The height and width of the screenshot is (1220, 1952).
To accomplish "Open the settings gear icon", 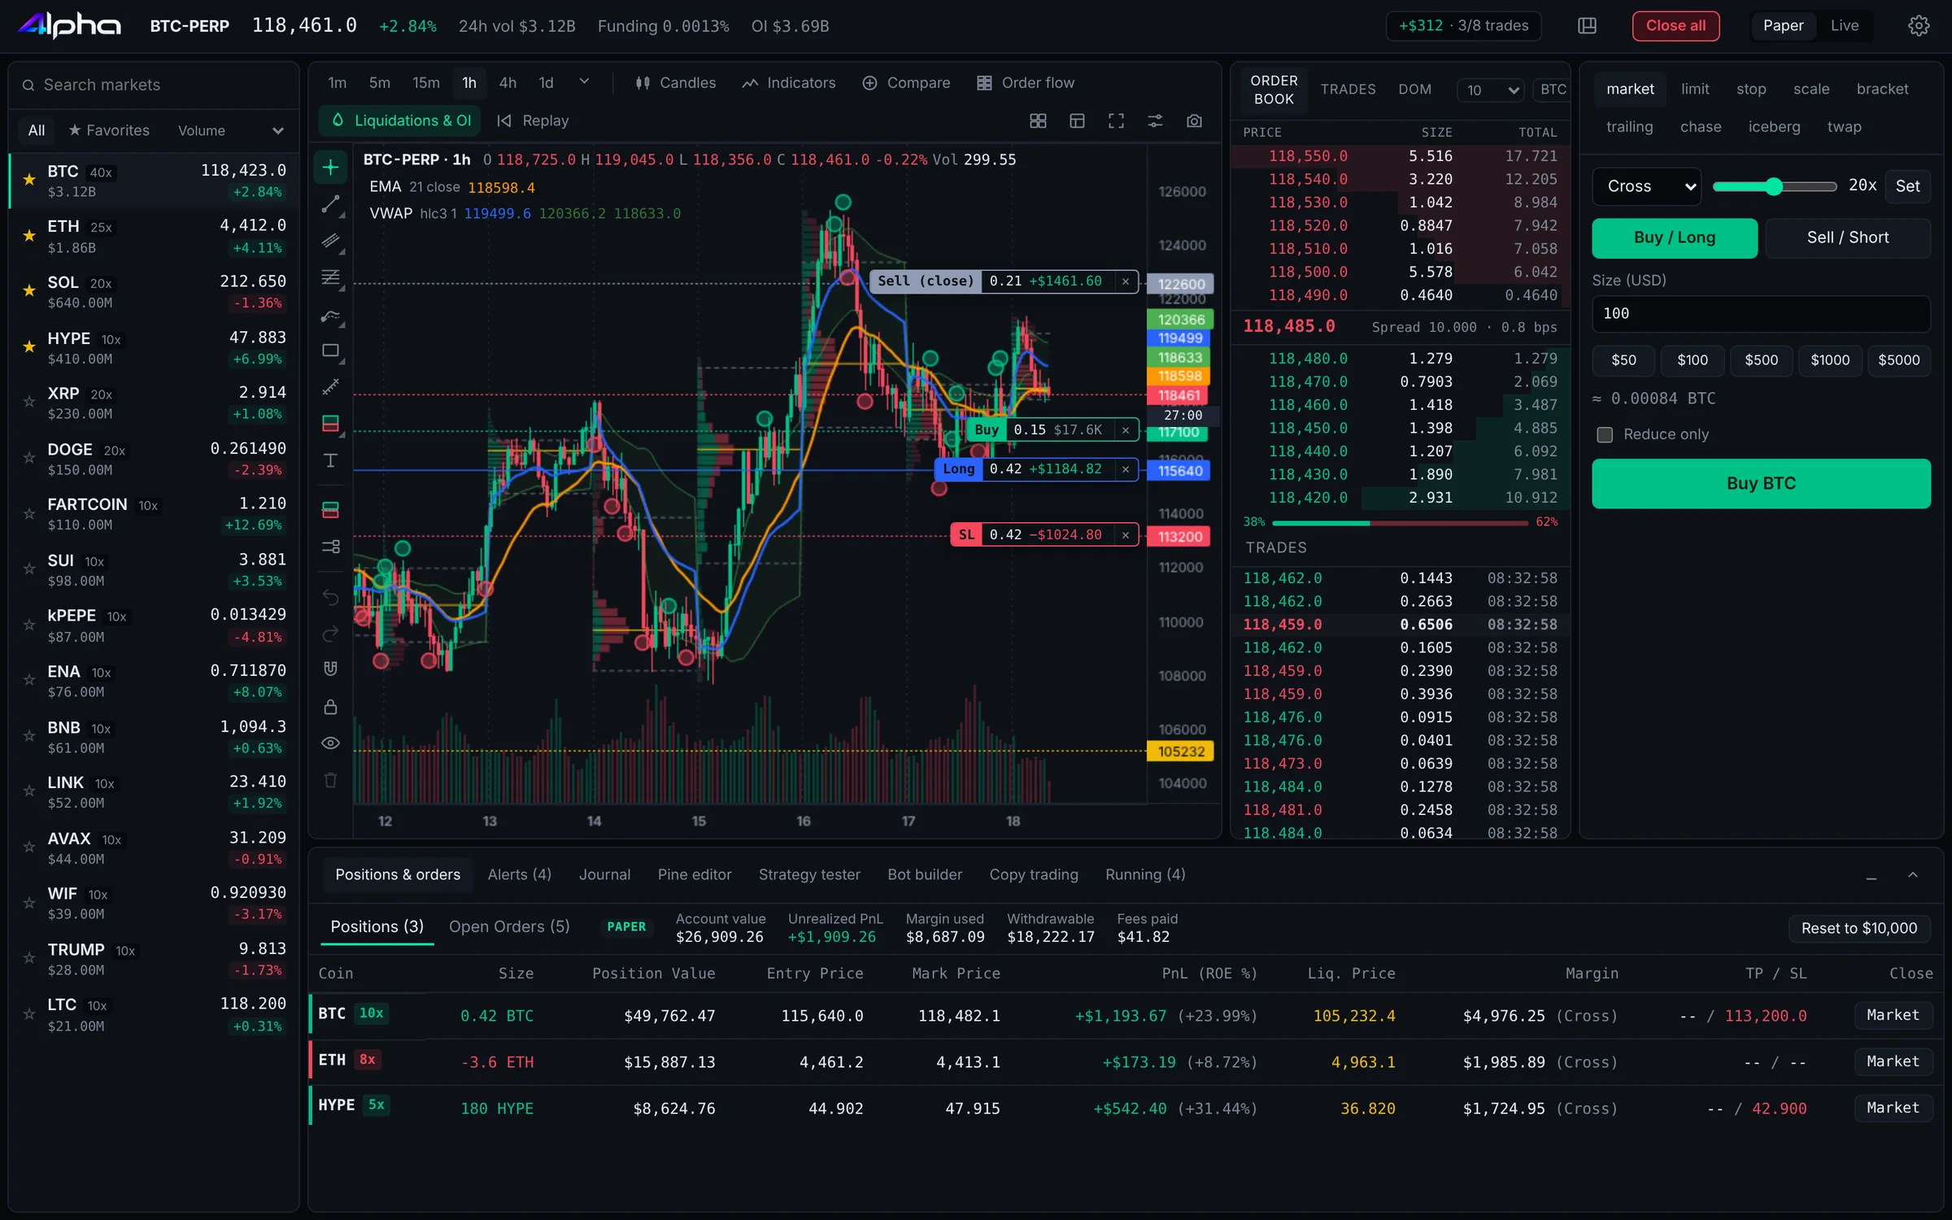I will (x=1919, y=26).
